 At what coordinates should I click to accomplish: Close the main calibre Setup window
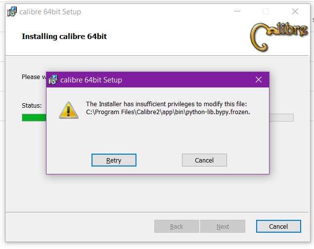(295, 11)
